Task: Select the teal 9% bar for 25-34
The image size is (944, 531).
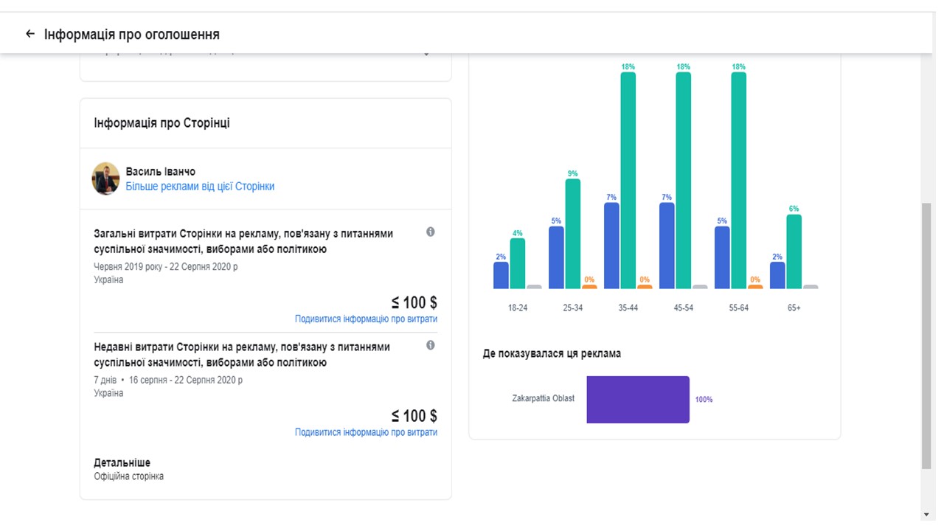Action: click(x=573, y=234)
